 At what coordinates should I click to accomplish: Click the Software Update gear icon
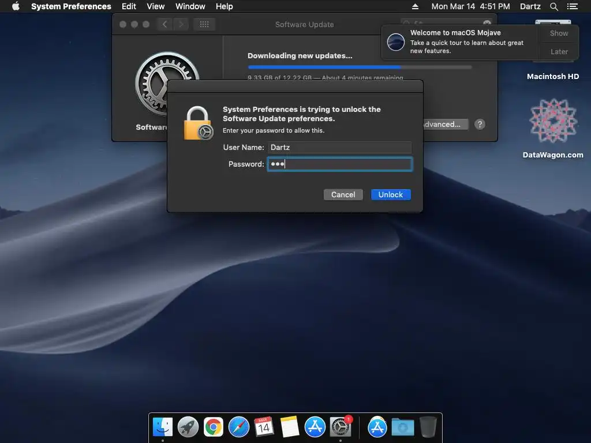[167, 84]
